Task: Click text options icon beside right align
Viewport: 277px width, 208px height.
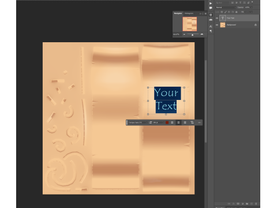Action: coord(192,122)
